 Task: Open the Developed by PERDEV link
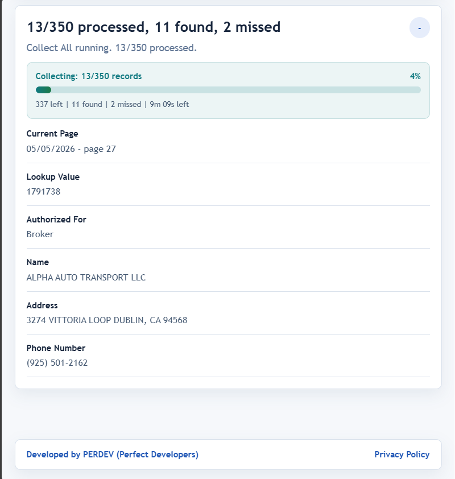tap(113, 455)
